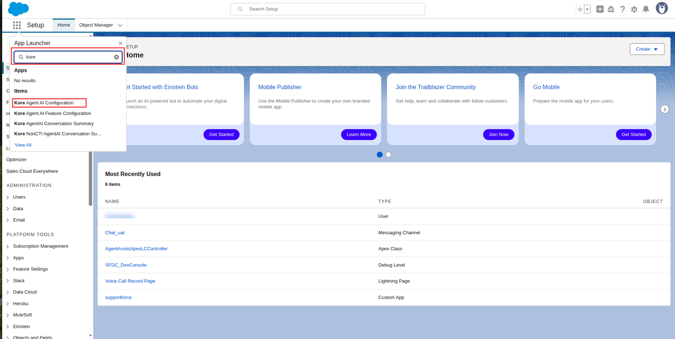675x339 pixels.
Task: Close the App Launcher popup
Action: (121, 43)
